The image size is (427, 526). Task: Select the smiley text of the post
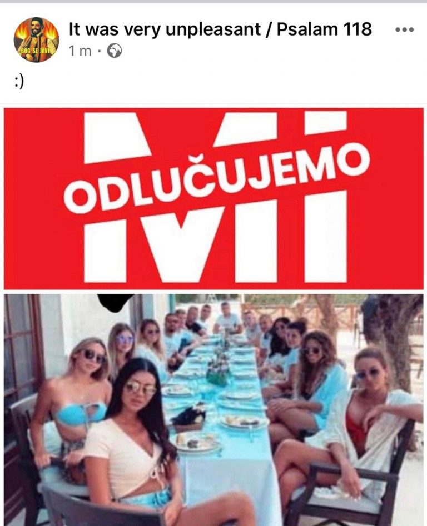point(19,83)
